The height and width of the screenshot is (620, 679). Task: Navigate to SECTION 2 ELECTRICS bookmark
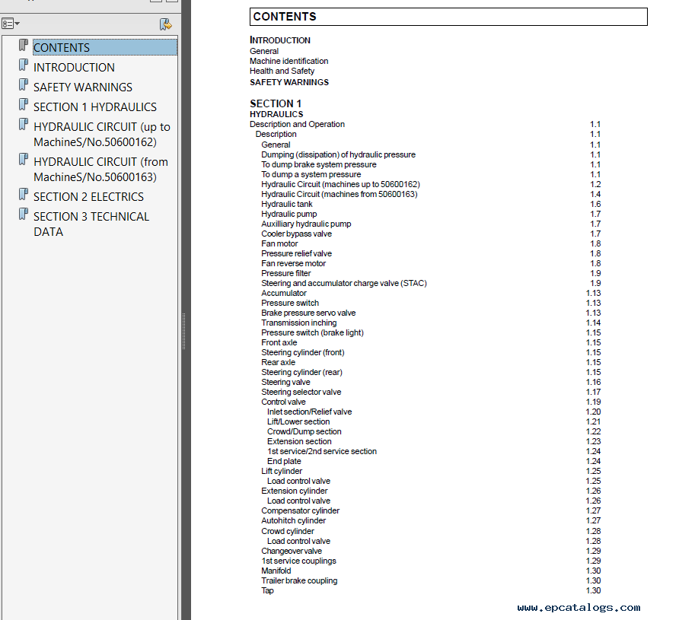click(x=88, y=197)
